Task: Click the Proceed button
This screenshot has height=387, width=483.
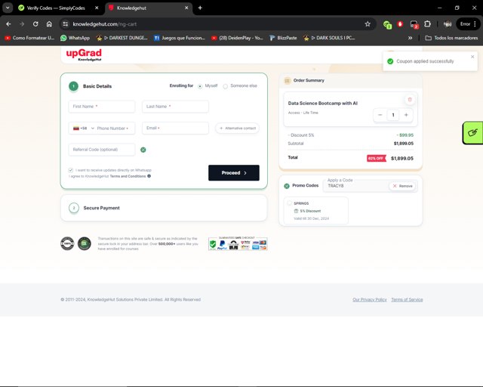Action: [234, 173]
